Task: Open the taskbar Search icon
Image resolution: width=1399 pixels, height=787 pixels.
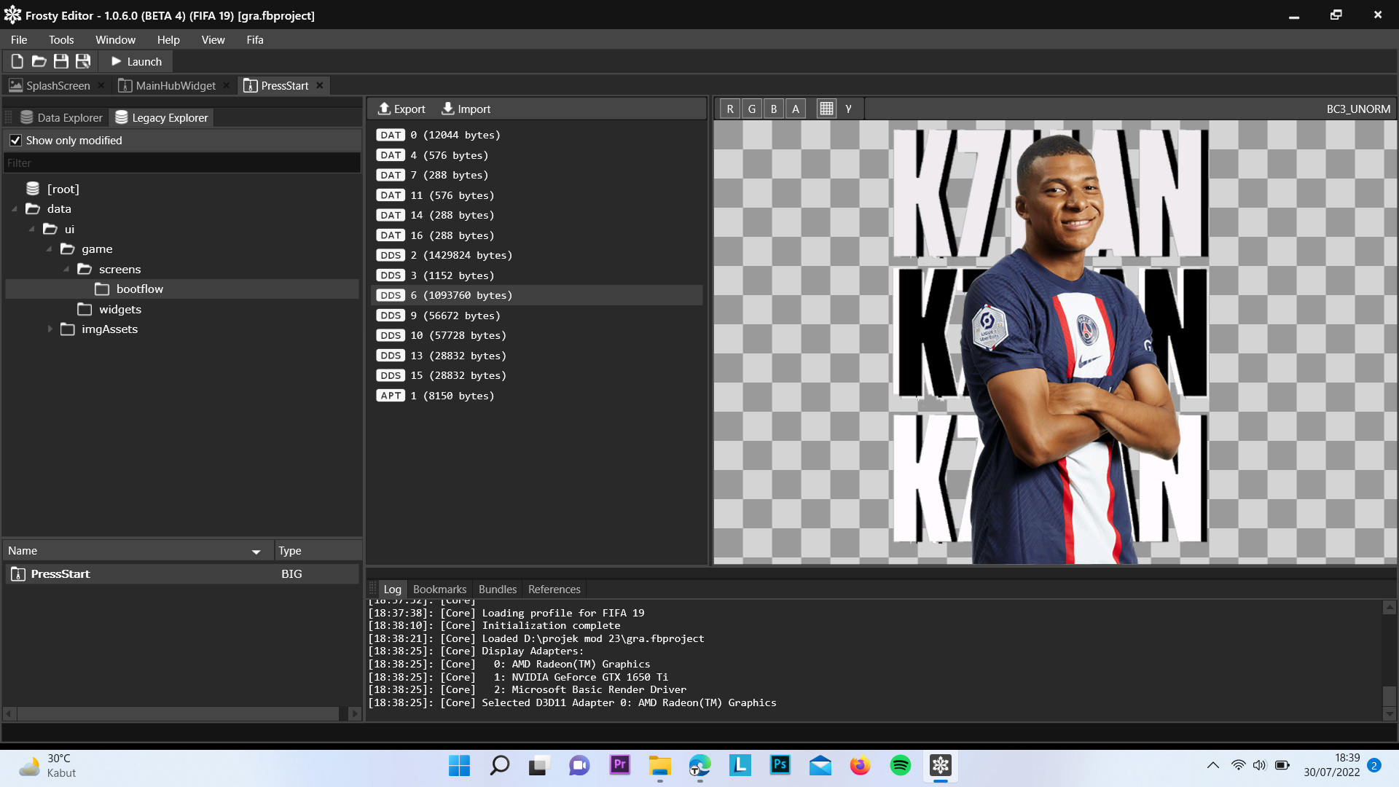Action: click(500, 766)
